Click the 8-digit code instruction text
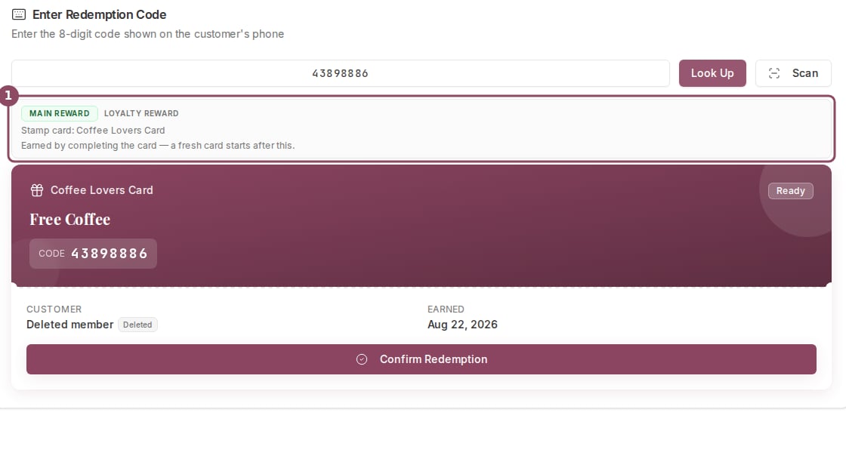846x468 pixels. point(148,34)
